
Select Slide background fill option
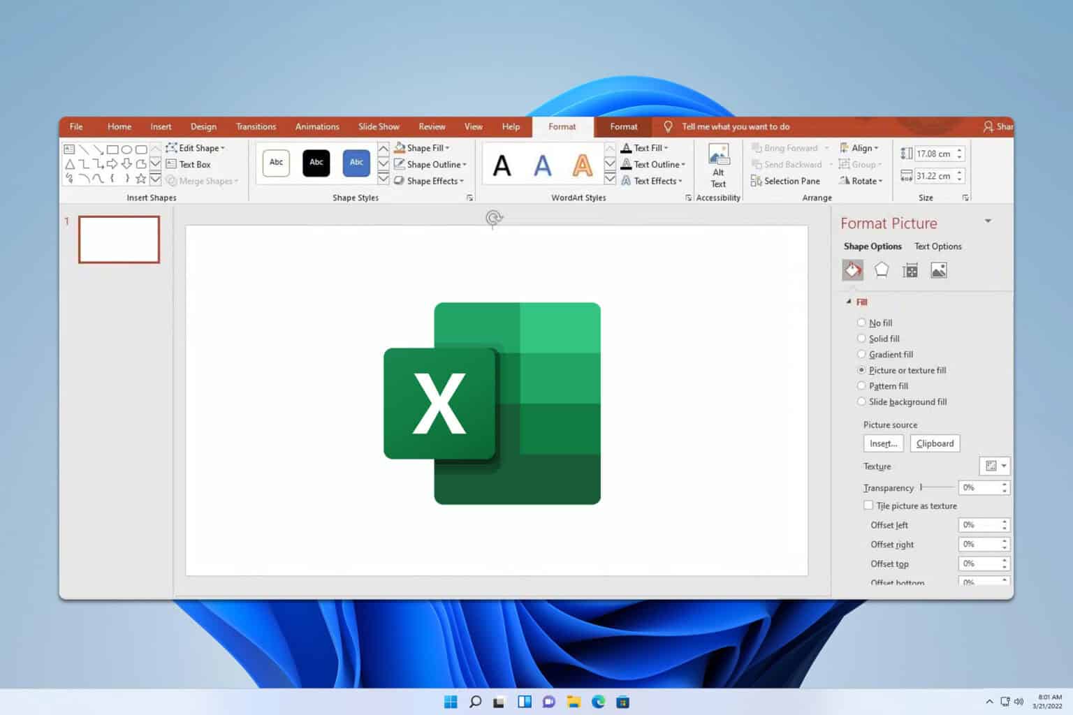click(861, 401)
